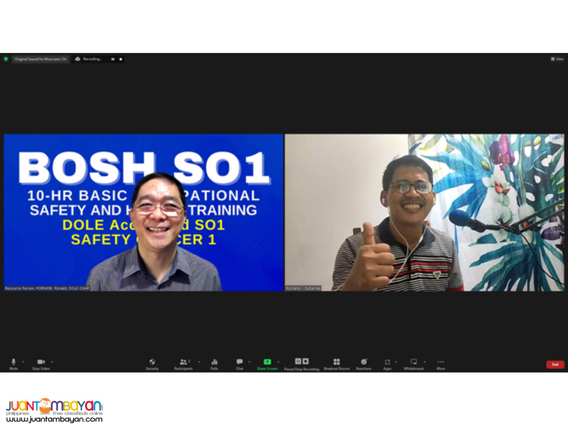Image resolution: width=568 pixels, height=426 pixels.
Task: Open the Security options icon
Action: coord(152,361)
